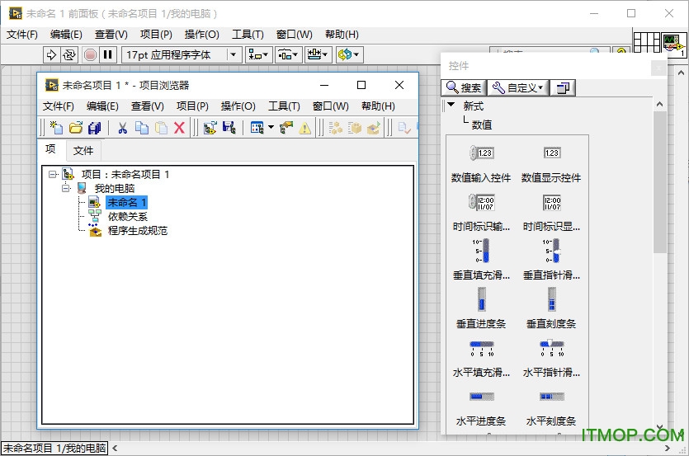The height and width of the screenshot is (456, 689).
Task: Open 项目(P) menu in project explorer
Action: [192, 106]
